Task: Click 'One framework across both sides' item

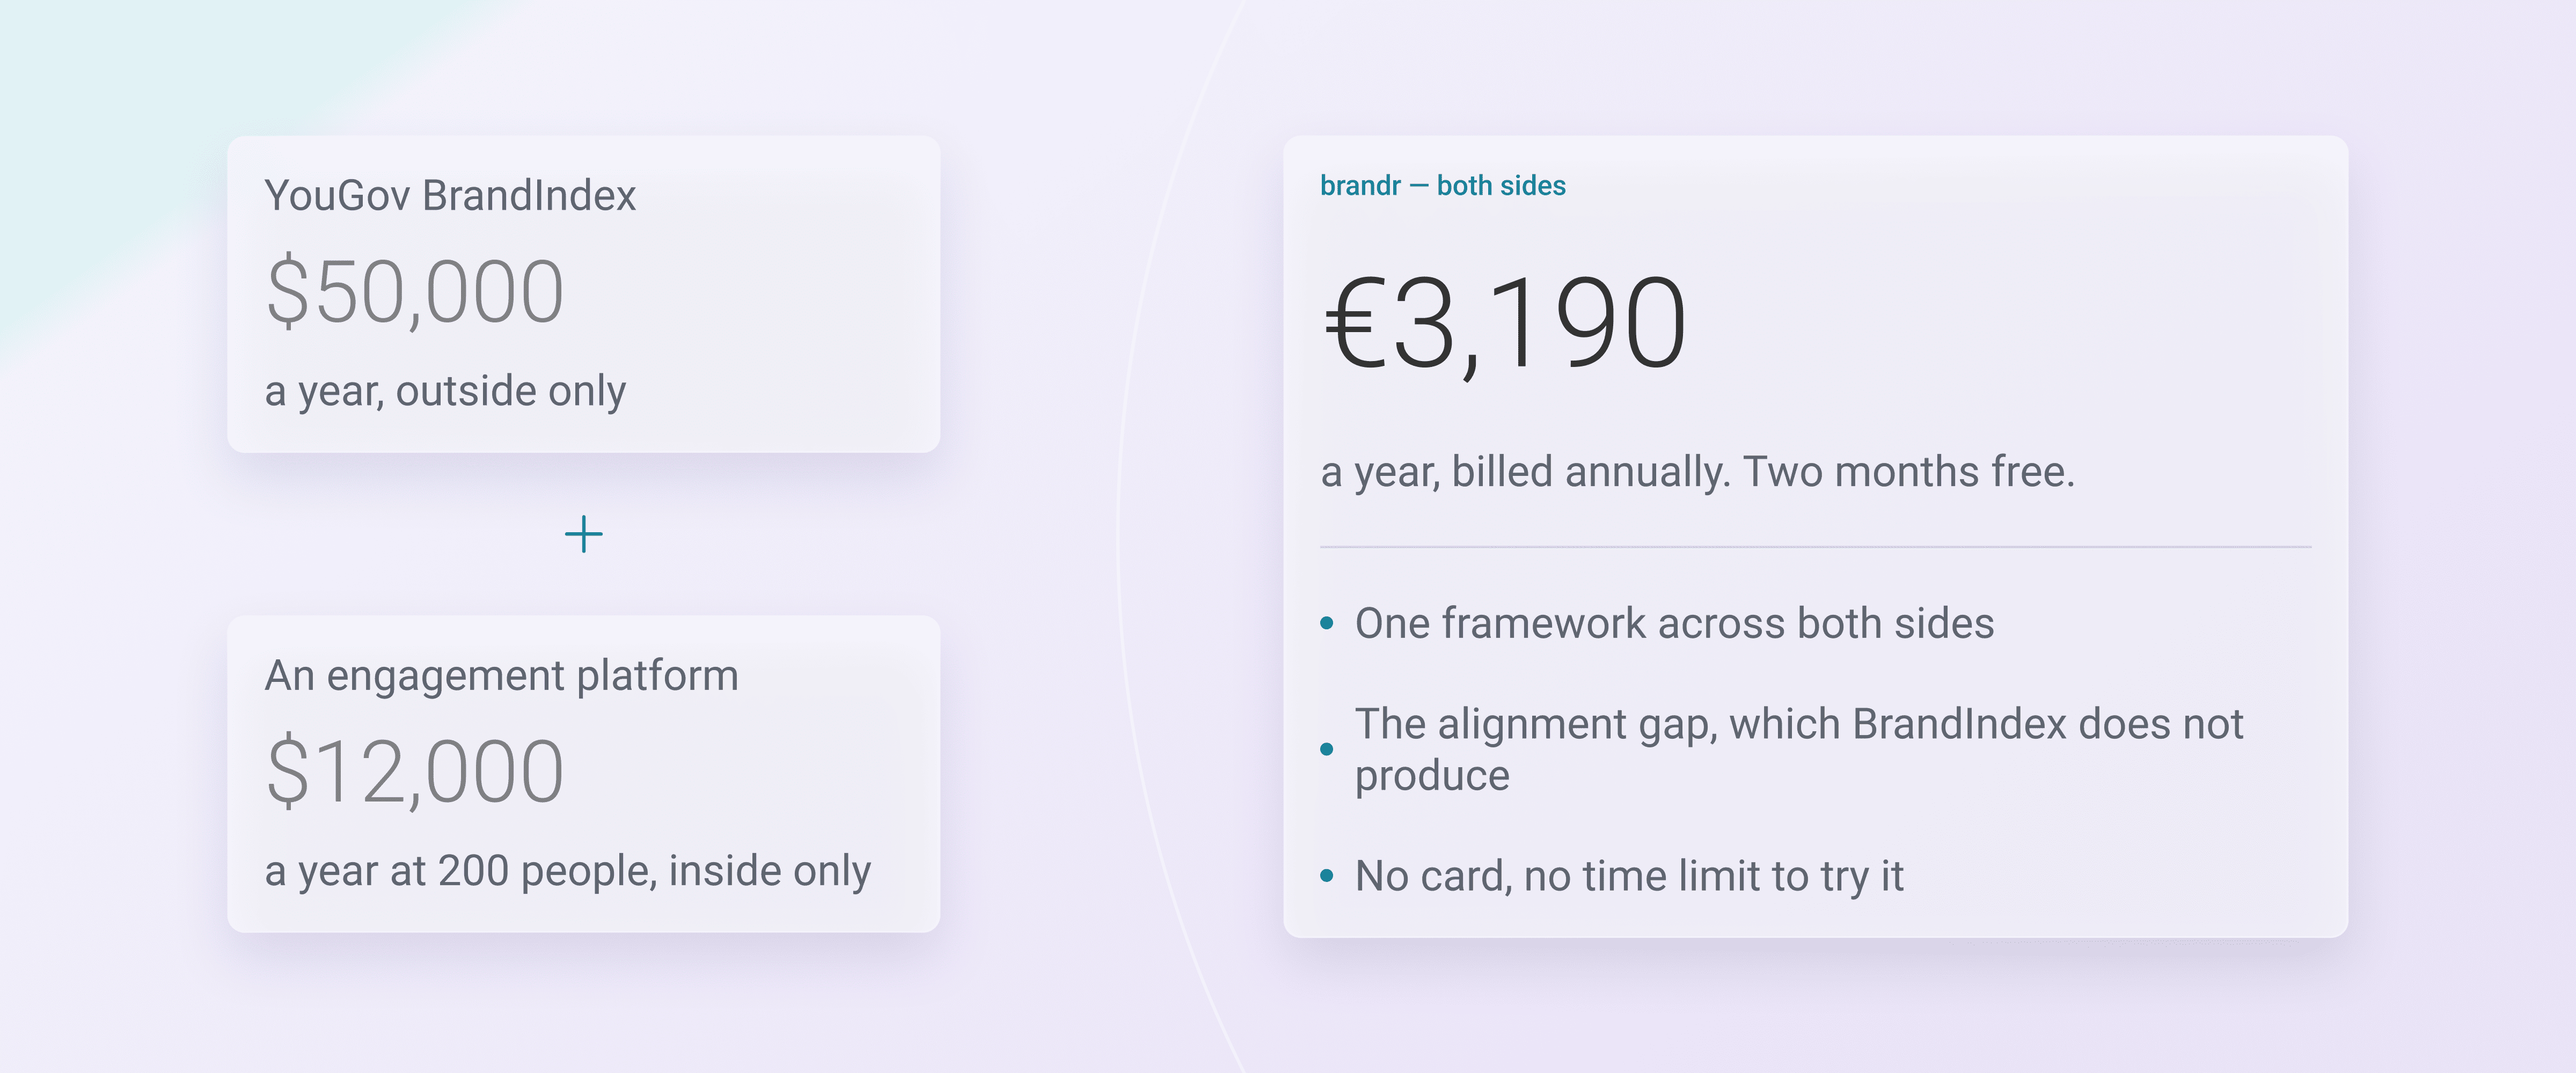Action: click(x=1674, y=623)
